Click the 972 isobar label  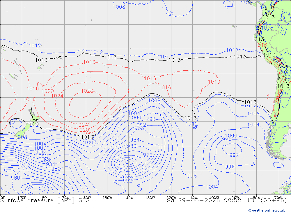pos(124,170)
